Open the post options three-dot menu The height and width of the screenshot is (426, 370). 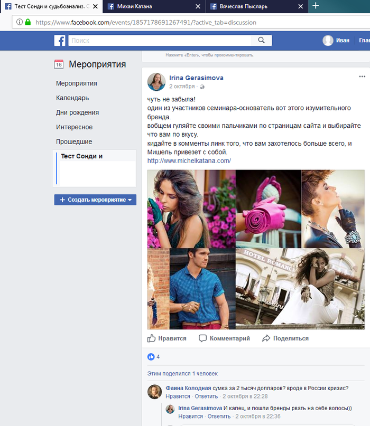click(362, 77)
